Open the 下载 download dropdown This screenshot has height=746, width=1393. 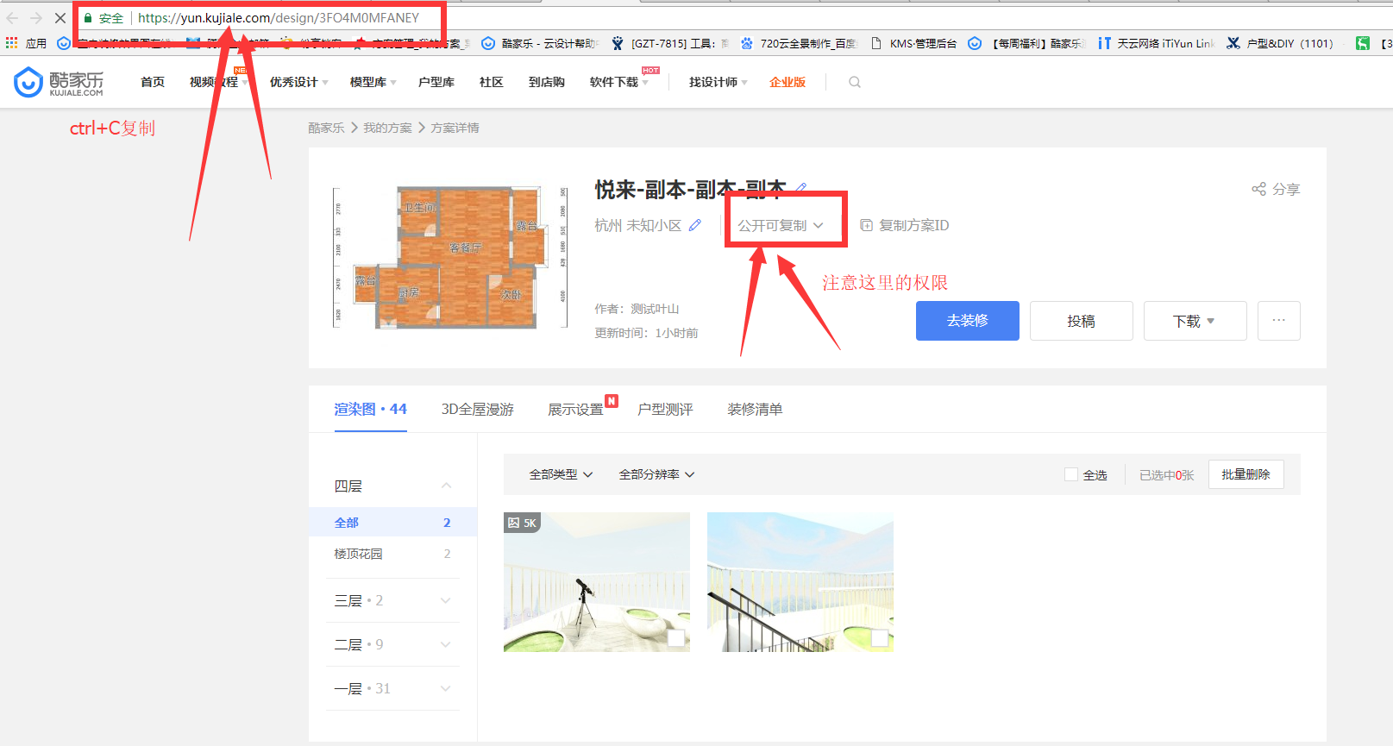tap(1195, 321)
